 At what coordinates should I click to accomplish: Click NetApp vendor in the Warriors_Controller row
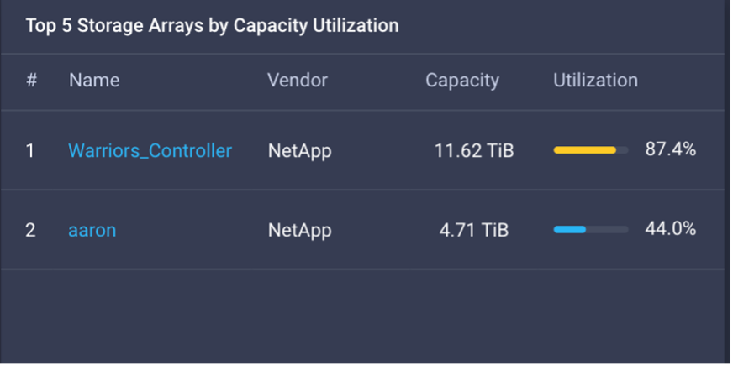pyautogui.click(x=299, y=151)
